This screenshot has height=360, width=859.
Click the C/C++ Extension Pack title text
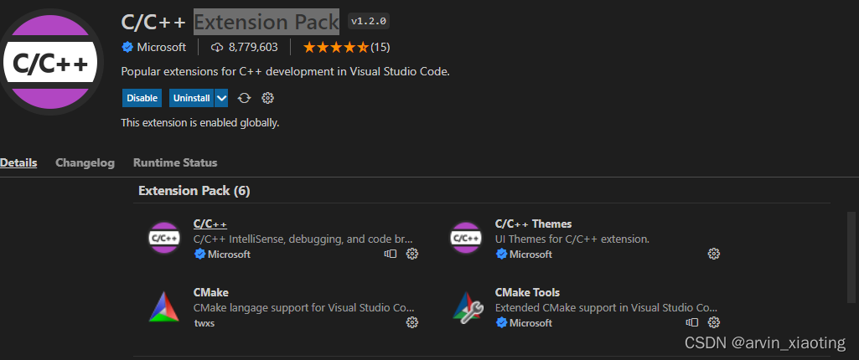coord(230,22)
